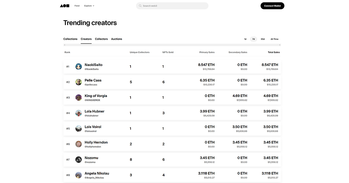Click the @KINGXEROX handle

(x=92, y=100)
